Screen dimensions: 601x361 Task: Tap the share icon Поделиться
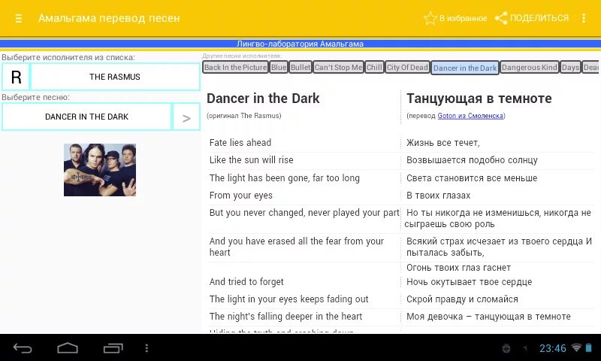point(532,18)
